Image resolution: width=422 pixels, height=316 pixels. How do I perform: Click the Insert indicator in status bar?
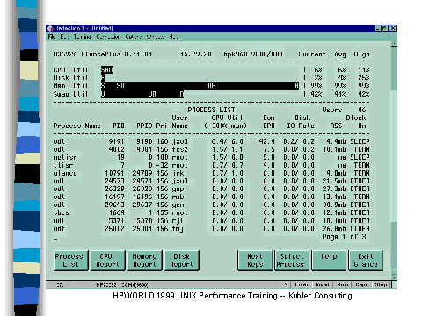coord(323,284)
